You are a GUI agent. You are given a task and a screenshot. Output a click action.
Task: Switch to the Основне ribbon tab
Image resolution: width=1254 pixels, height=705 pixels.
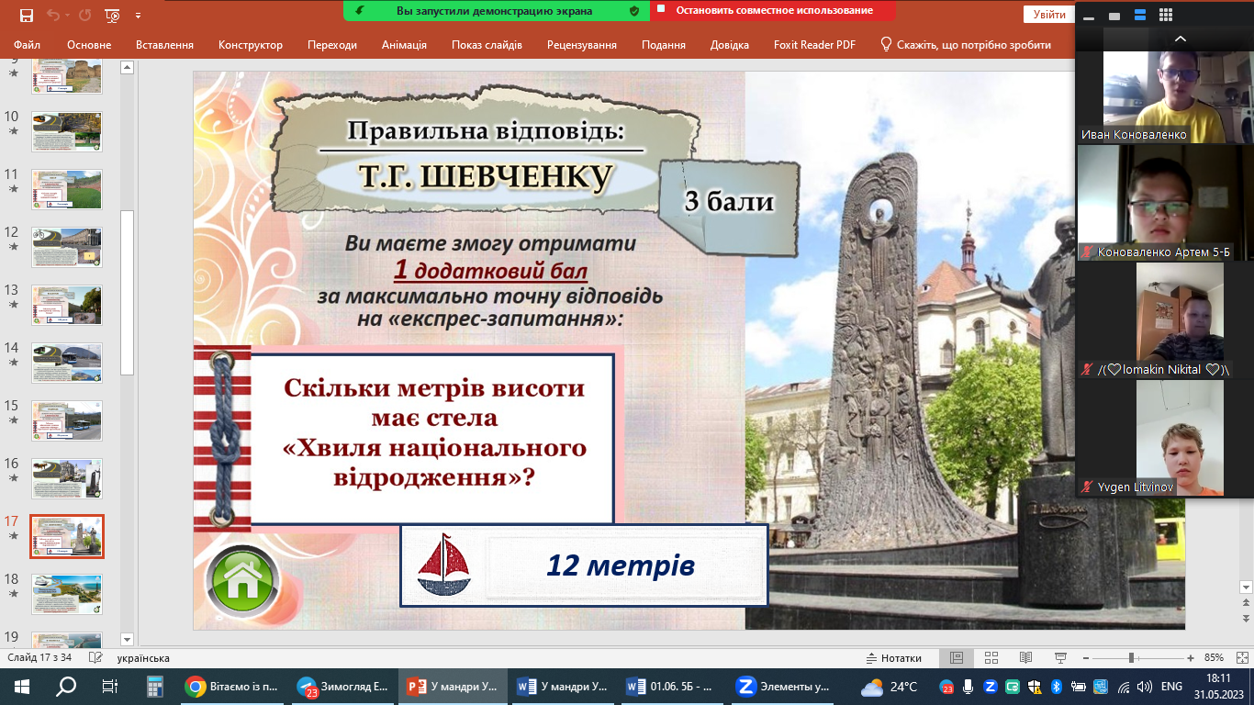[89, 45]
